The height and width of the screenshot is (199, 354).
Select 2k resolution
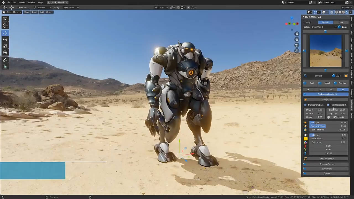pyautogui.click(x=319, y=90)
